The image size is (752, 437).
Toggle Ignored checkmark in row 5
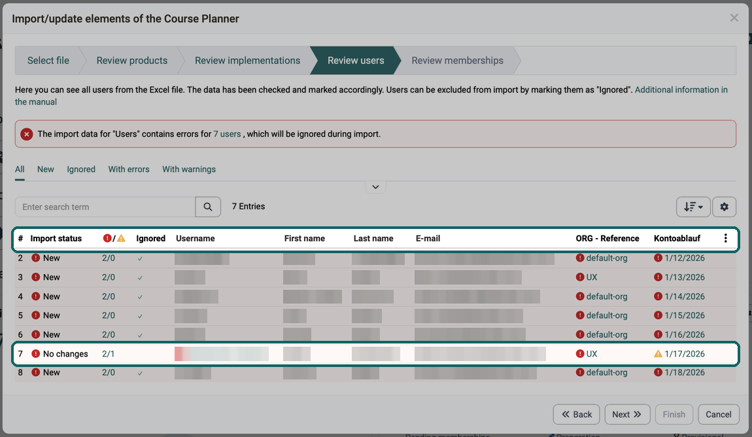point(140,315)
